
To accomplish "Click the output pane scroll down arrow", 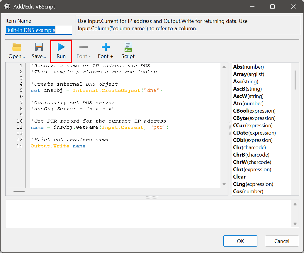I will [295, 224].
